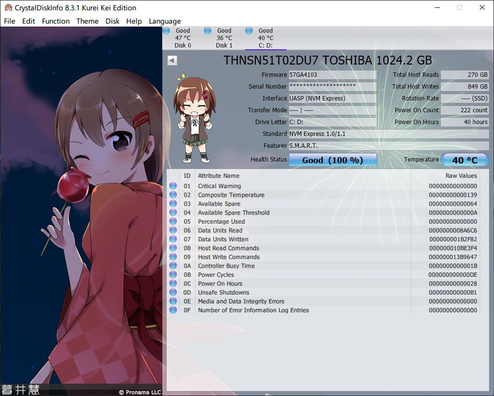
Task: Click status orb for Data Units Written
Action: (x=173, y=239)
